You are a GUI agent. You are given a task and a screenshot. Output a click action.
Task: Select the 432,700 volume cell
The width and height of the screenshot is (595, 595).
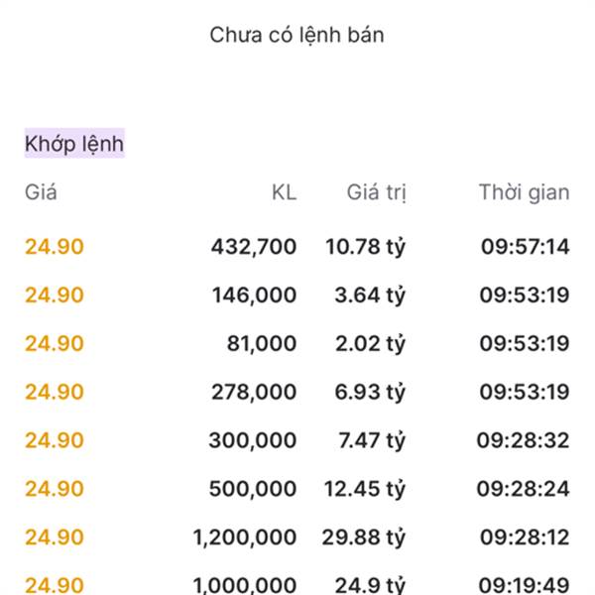pyautogui.click(x=253, y=247)
